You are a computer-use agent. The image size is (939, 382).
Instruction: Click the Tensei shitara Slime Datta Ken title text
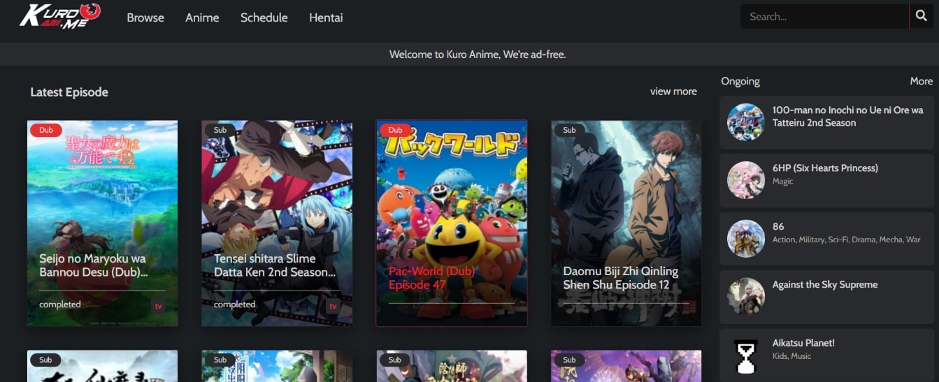(x=275, y=265)
